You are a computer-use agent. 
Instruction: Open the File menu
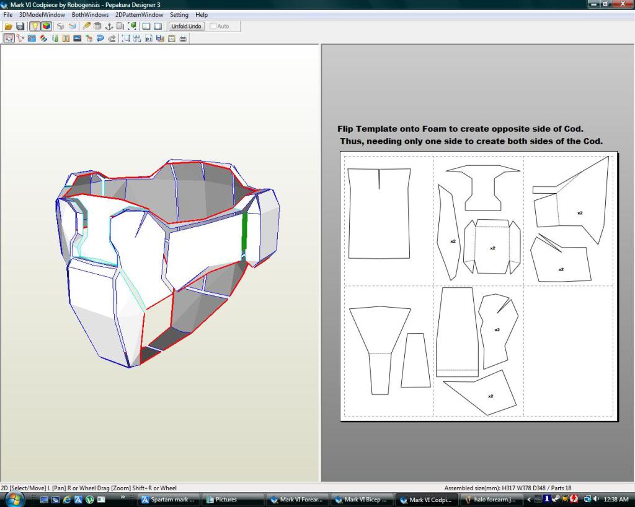coord(8,15)
